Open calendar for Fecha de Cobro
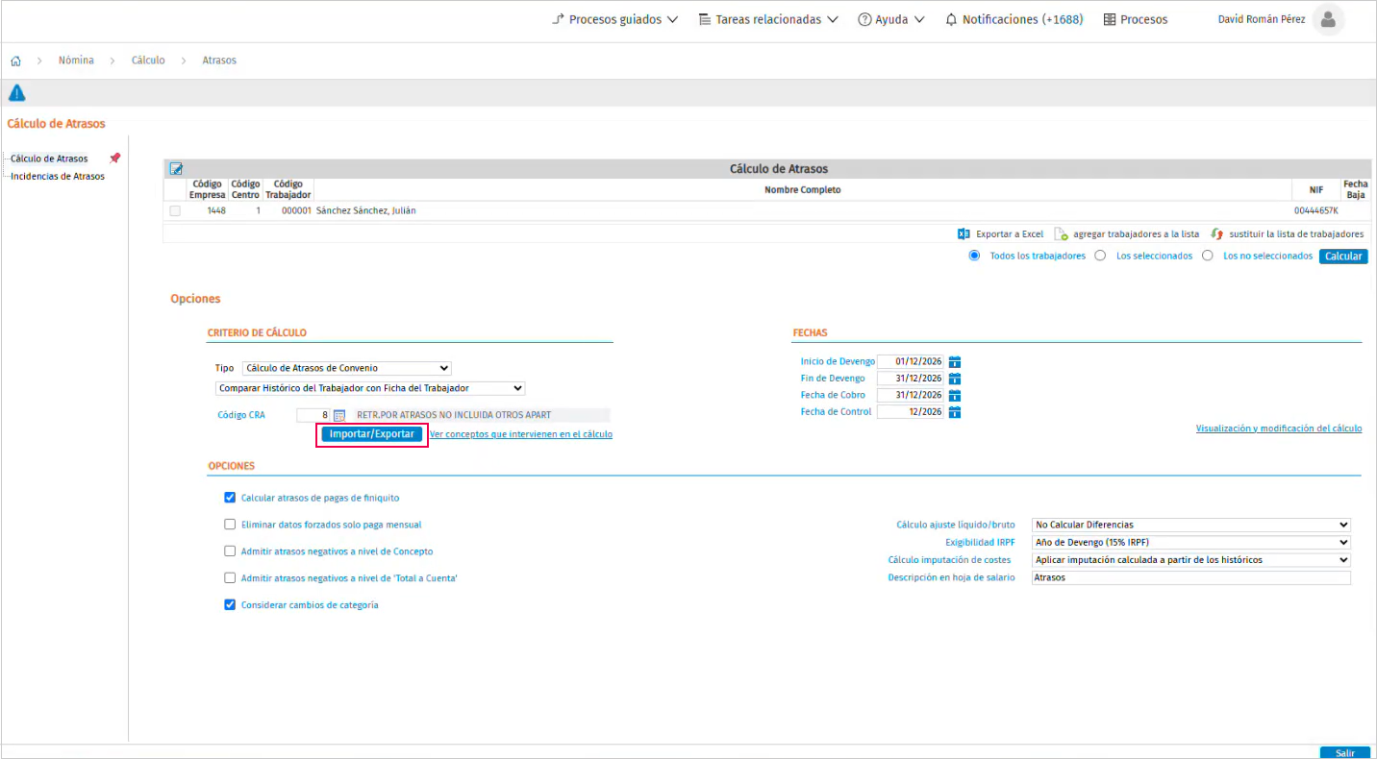This screenshot has height=759, width=1377. pyautogui.click(x=955, y=395)
